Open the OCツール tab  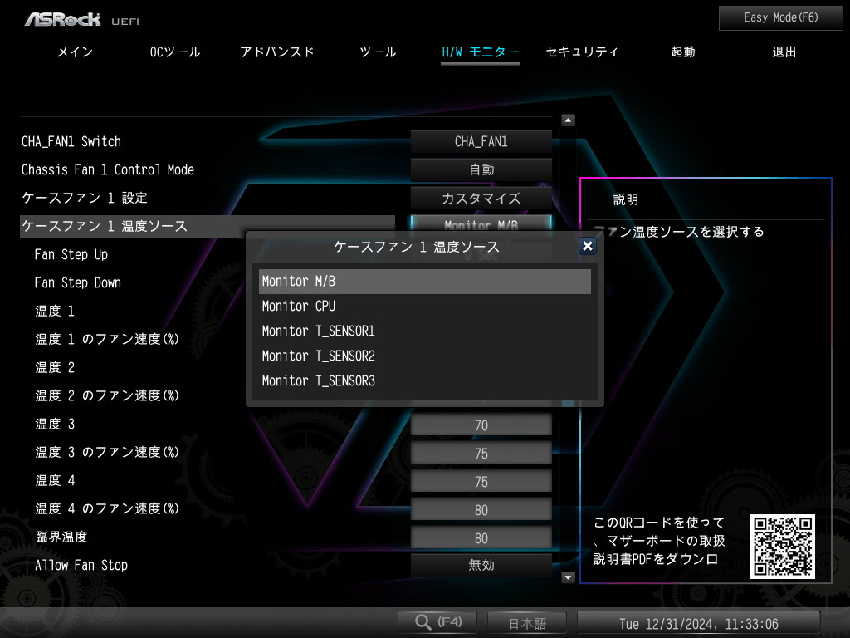click(175, 52)
